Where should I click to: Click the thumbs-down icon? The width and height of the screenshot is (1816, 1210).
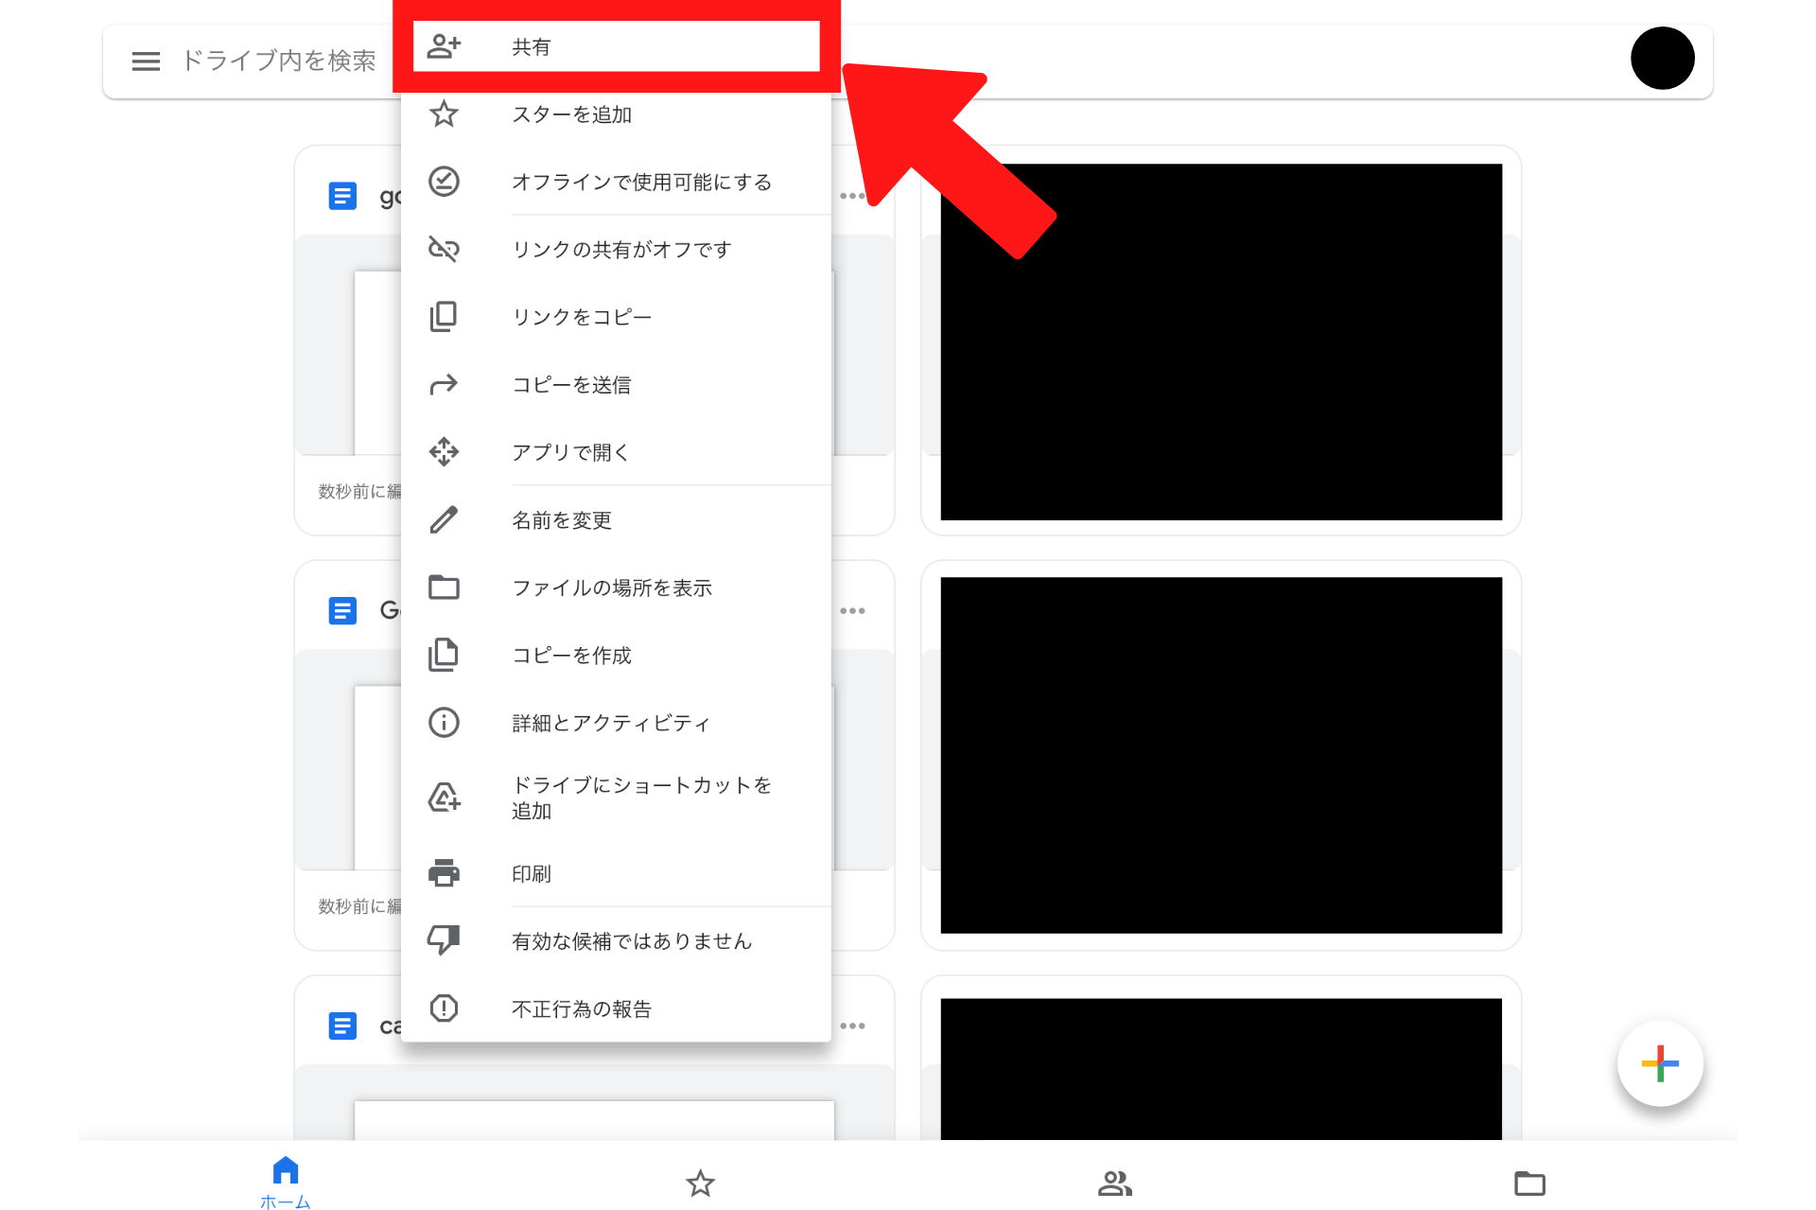444,940
